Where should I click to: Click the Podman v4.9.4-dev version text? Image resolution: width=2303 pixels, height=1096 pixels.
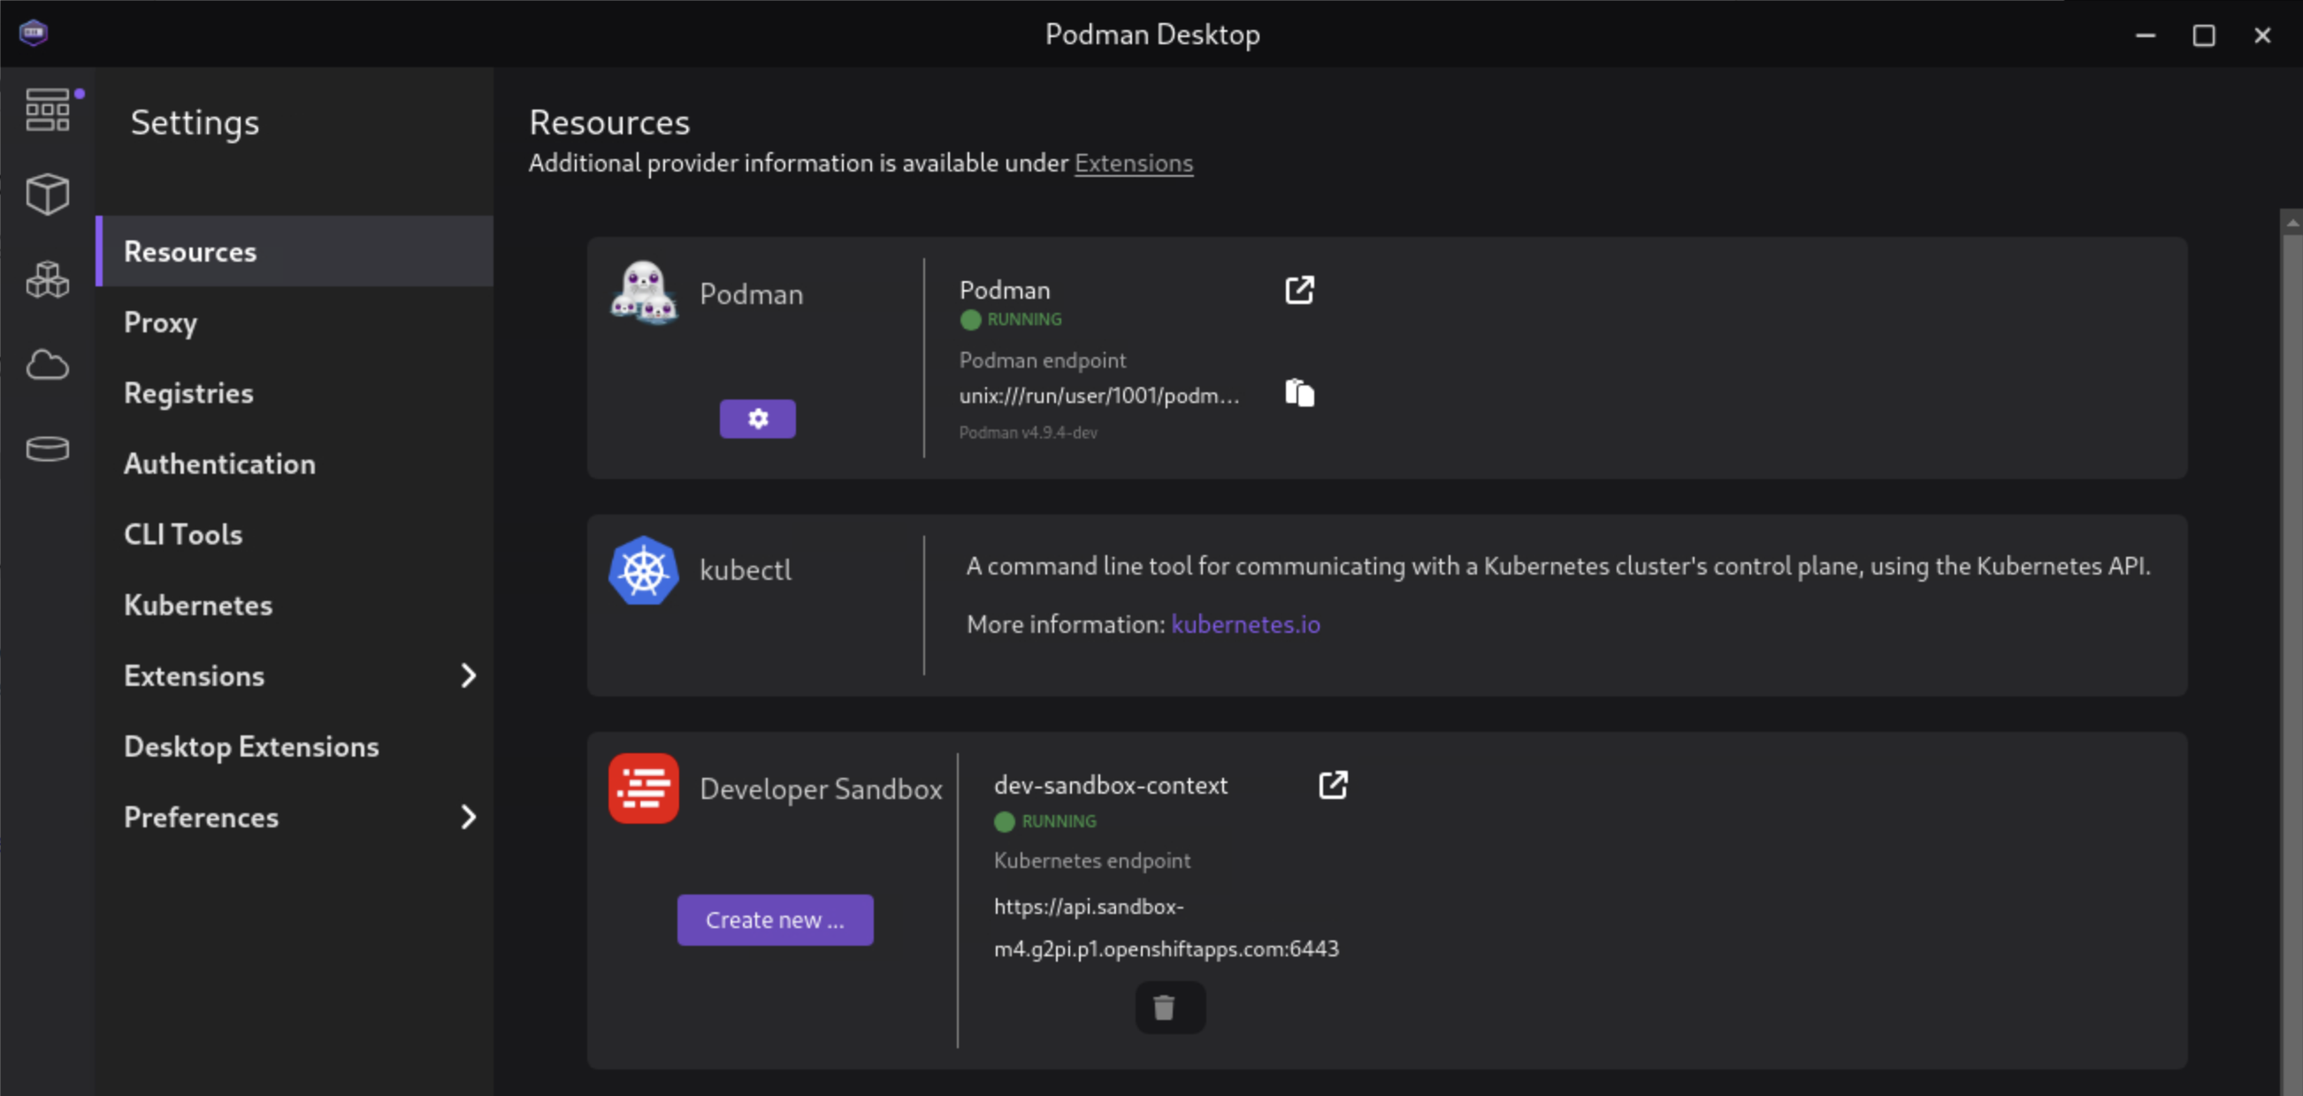(x=1028, y=432)
